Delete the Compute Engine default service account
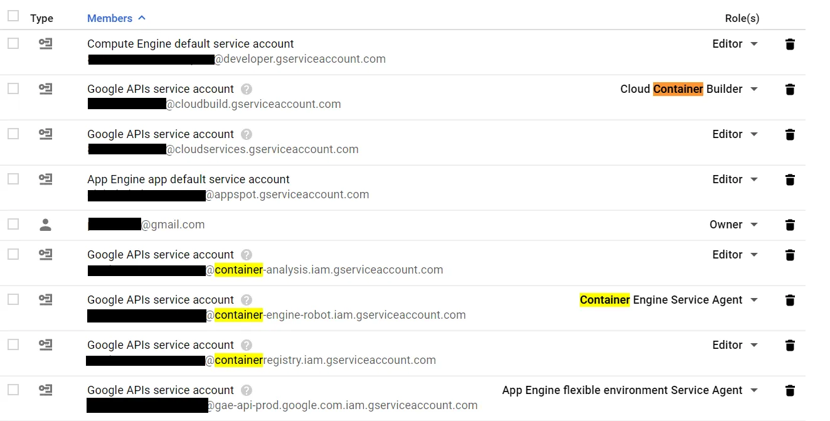The width and height of the screenshot is (830, 421). pyautogui.click(x=790, y=44)
